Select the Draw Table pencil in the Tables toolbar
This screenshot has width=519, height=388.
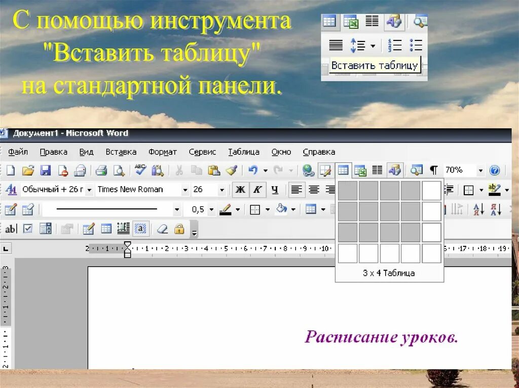(x=11, y=209)
